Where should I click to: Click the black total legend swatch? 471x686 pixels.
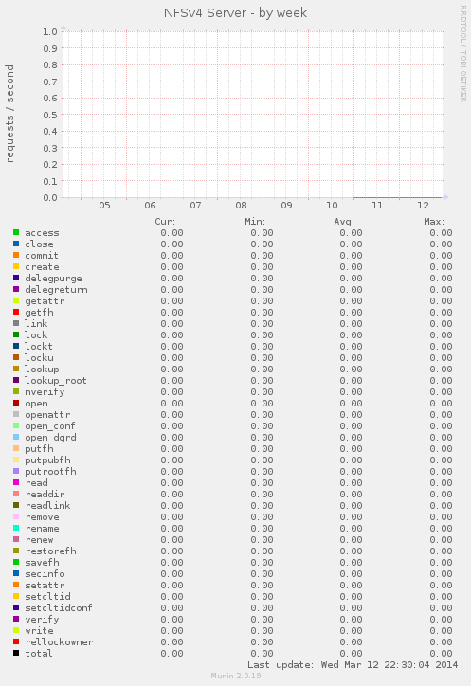click(x=16, y=653)
